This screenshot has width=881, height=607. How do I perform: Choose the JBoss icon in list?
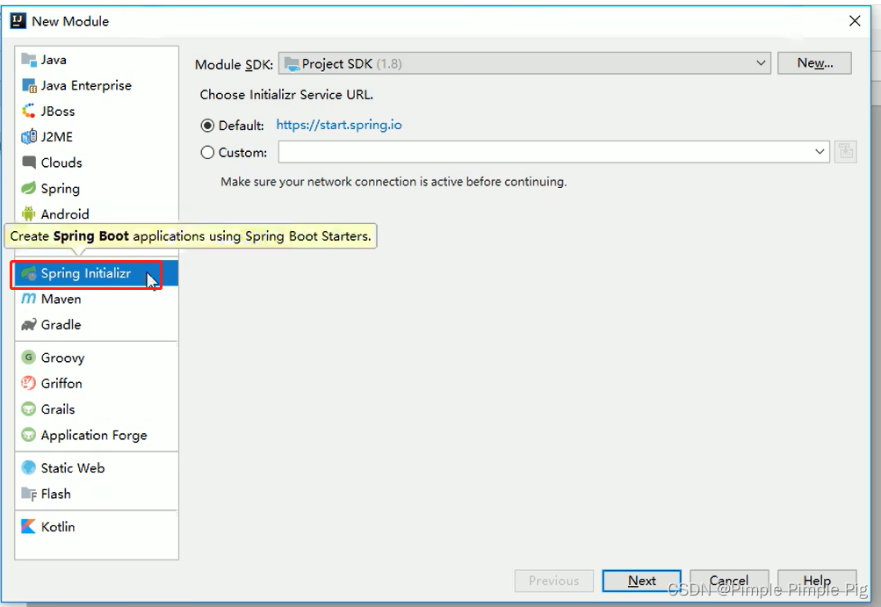[29, 112]
